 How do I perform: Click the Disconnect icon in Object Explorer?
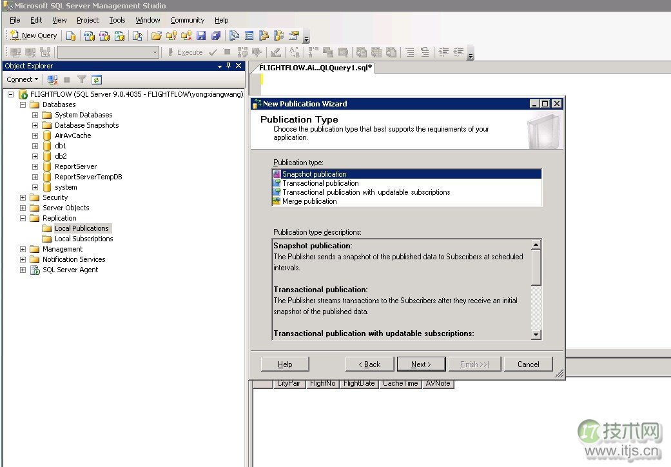click(53, 79)
